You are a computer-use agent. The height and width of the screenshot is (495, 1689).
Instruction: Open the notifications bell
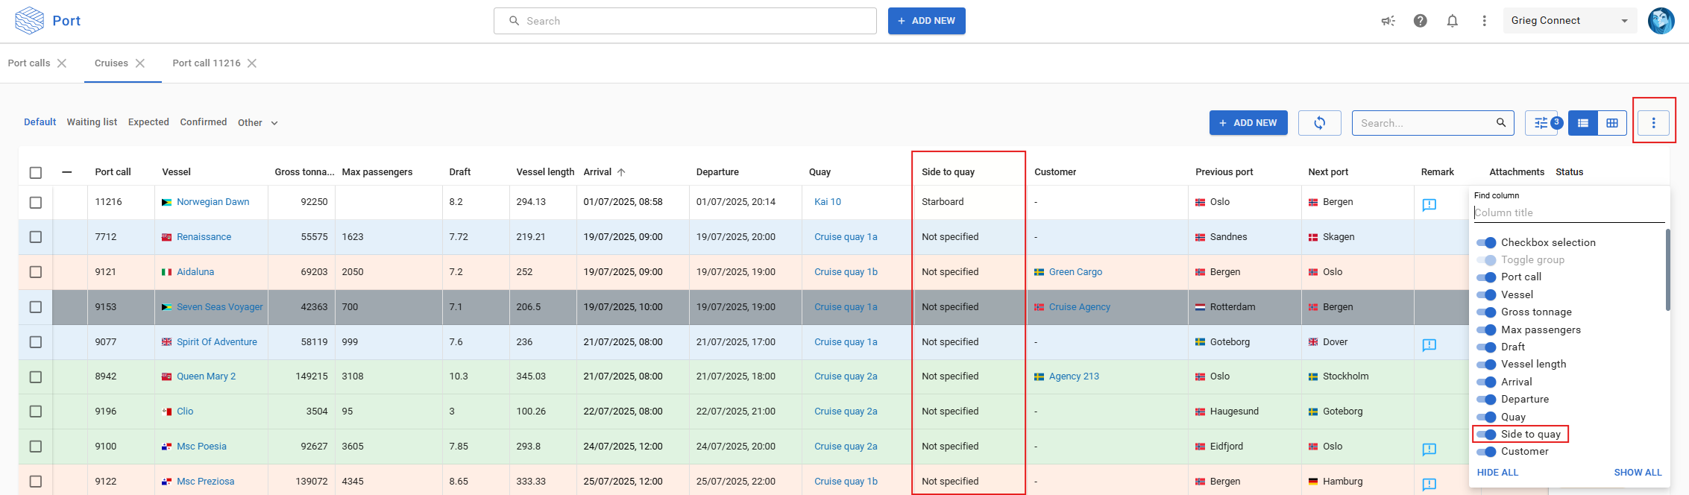(x=1452, y=21)
